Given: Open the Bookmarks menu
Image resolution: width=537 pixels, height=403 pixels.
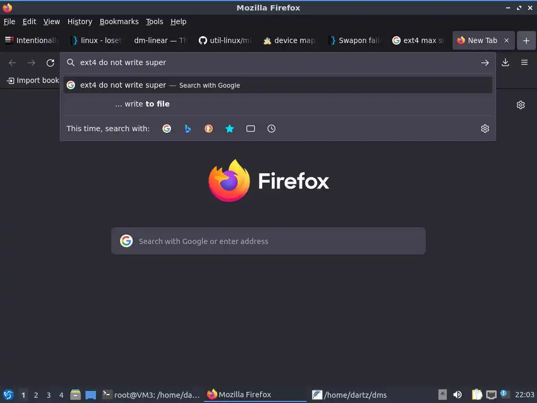Looking at the screenshot, I should tap(119, 22).
